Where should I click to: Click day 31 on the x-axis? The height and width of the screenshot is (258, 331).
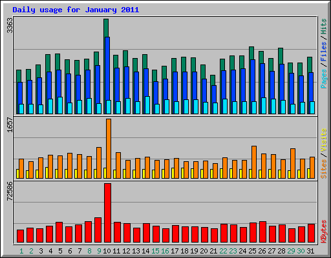(310, 251)
